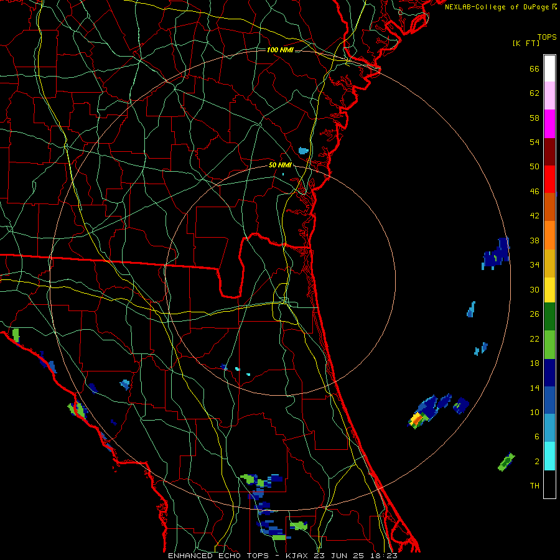Click the navy blue legend swatch

pyautogui.click(x=549, y=373)
